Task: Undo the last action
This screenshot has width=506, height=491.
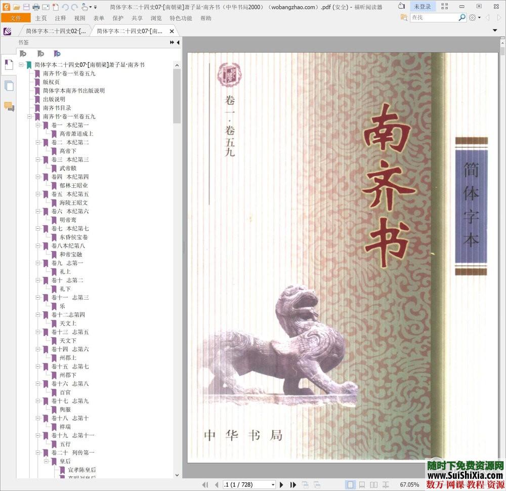Action: point(65,7)
